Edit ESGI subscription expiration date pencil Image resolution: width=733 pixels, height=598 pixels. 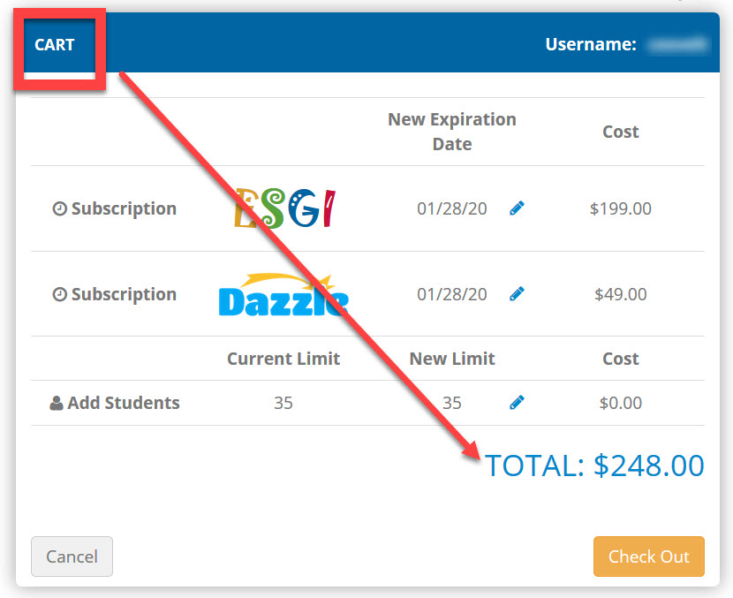coord(517,208)
